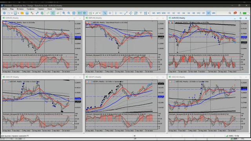Switch timeframe to M30
This screenshot has width=251, height=141.
pyautogui.click(x=164, y=13)
